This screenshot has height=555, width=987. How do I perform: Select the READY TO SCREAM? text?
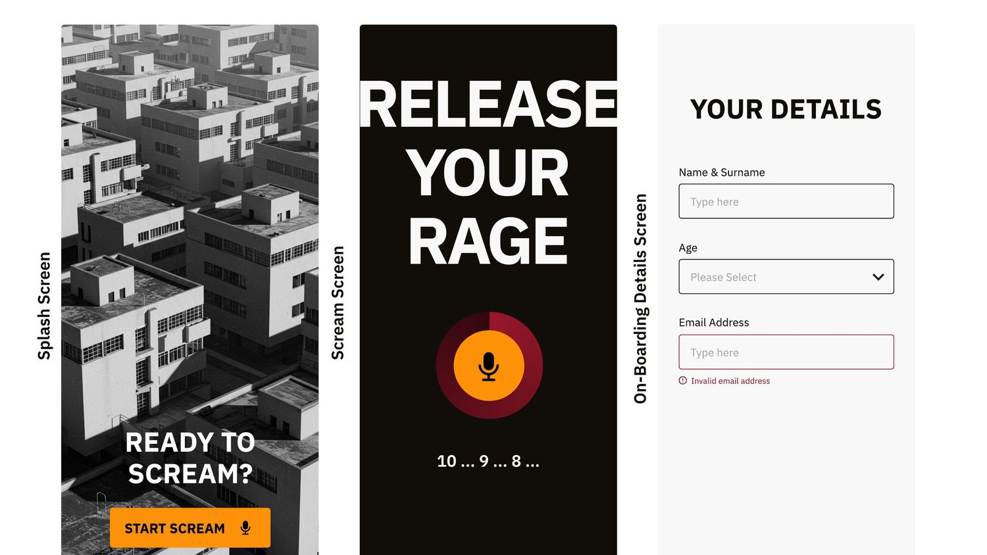[190, 458]
